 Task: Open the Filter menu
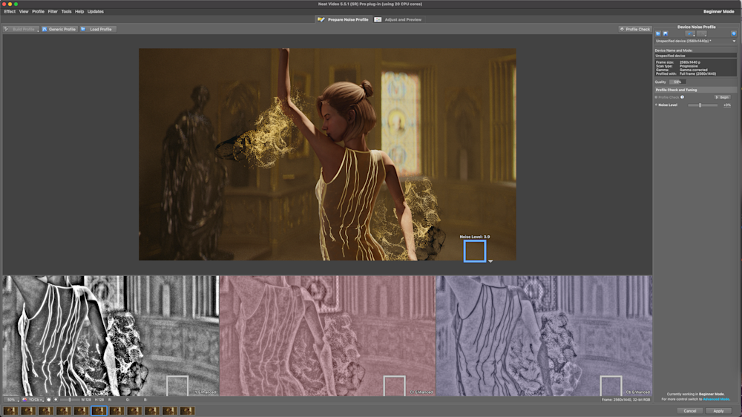(53, 11)
